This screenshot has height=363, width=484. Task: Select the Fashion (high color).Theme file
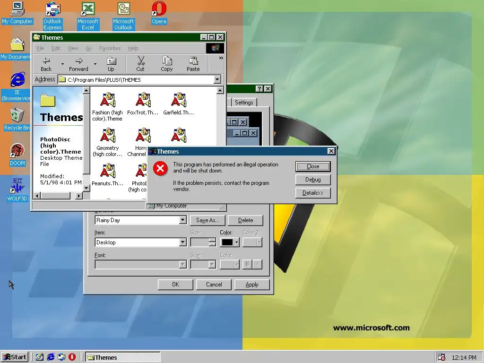(x=107, y=107)
